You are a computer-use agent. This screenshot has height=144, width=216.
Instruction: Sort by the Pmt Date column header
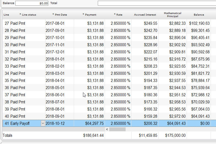pyautogui.click(x=60, y=15)
